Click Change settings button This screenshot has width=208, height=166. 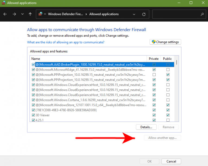coord(165,42)
